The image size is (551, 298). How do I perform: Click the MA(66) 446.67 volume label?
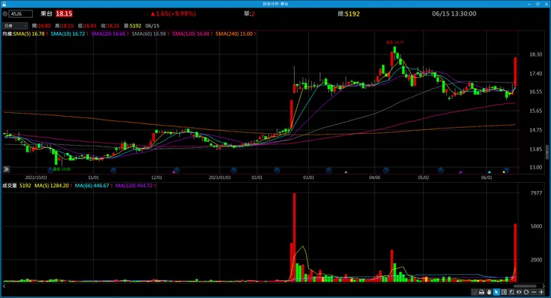click(x=92, y=186)
